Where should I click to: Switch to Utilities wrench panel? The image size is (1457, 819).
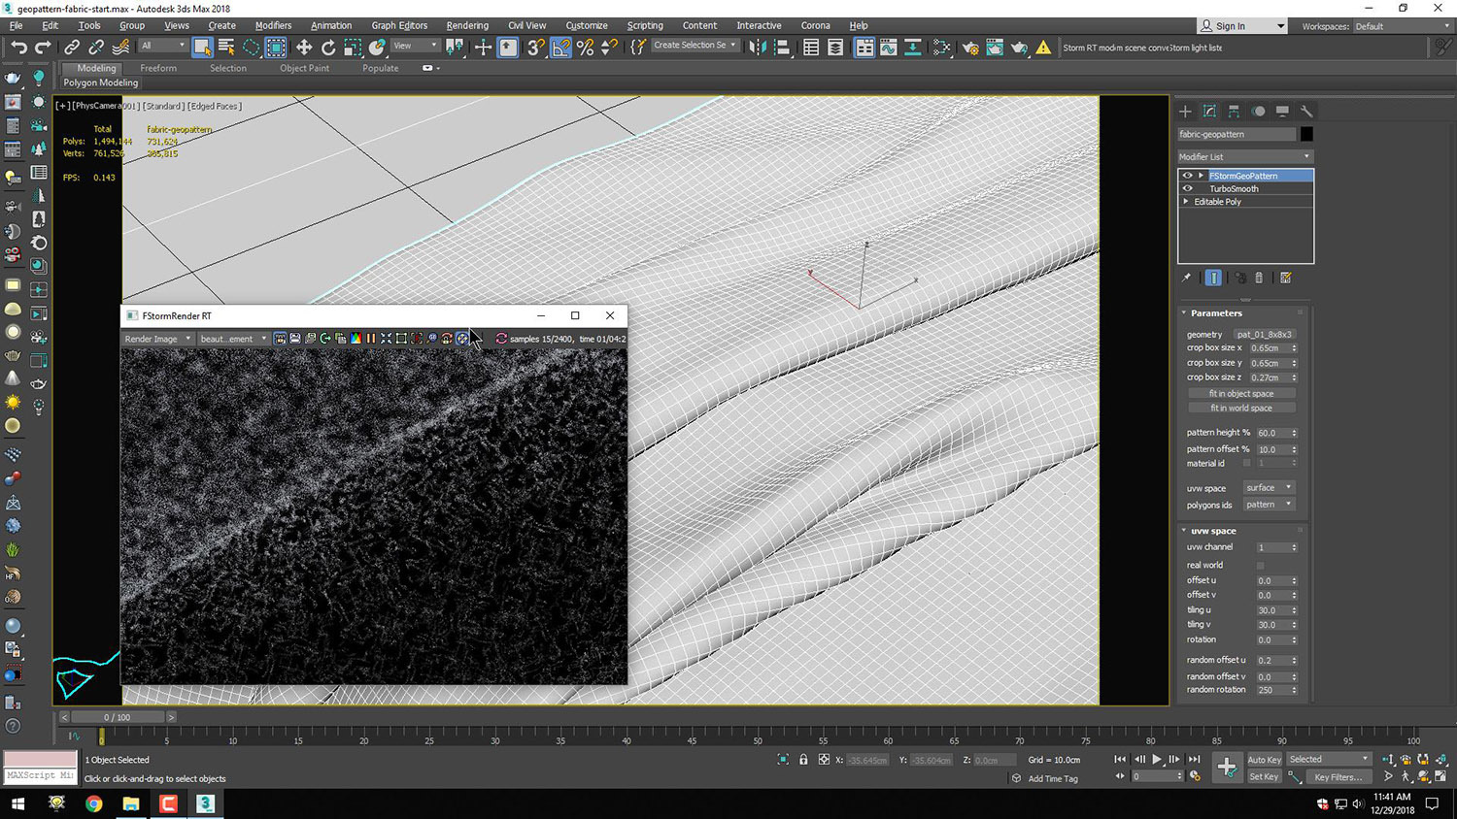pos(1306,112)
